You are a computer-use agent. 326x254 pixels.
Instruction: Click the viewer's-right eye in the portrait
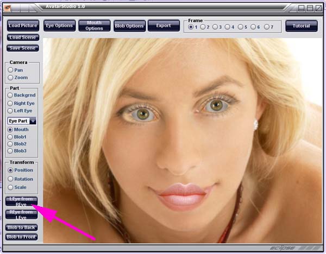pos(216,105)
